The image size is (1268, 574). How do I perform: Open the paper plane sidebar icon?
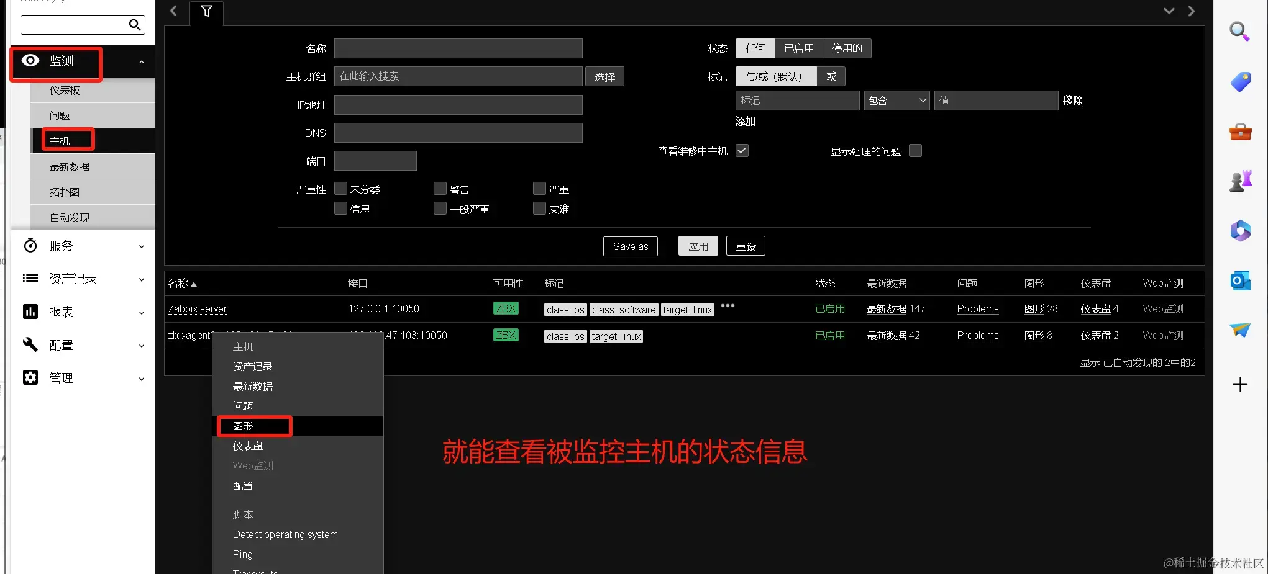(1240, 330)
